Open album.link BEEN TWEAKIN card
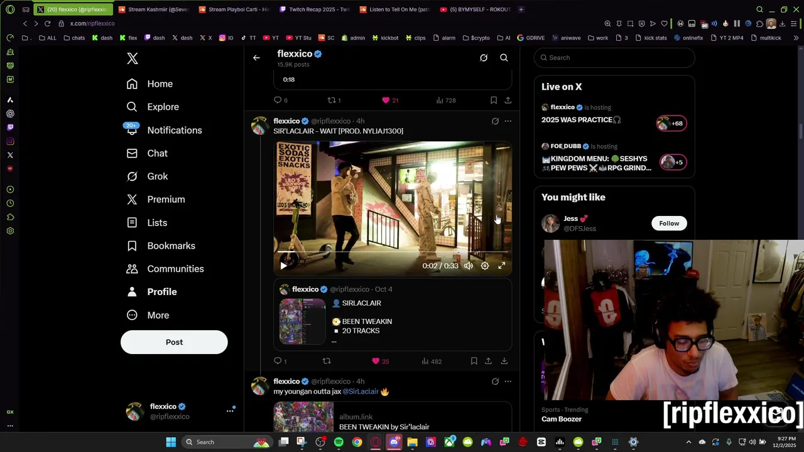Viewport: 804px width, 452px height. coord(393,417)
